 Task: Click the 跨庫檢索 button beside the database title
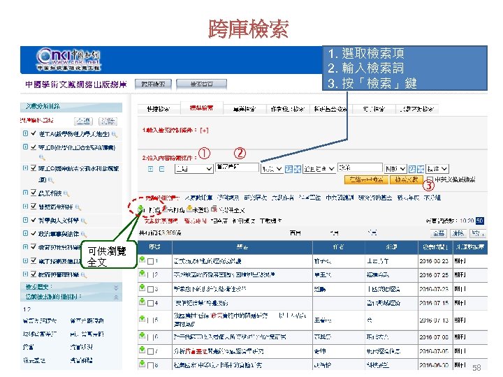(x=153, y=84)
